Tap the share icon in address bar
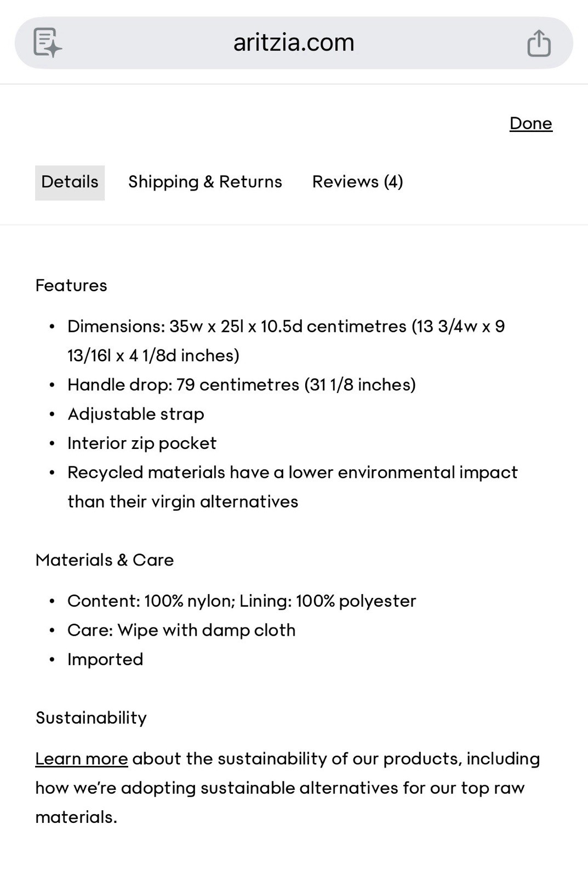 pyautogui.click(x=539, y=43)
